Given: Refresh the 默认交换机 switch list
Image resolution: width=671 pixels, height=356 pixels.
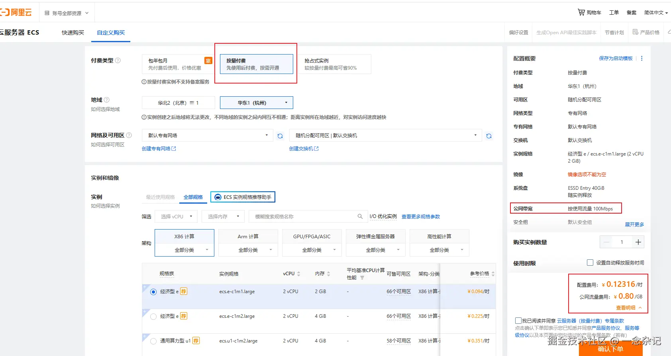Looking at the screenshot, I should coord(489,136).
